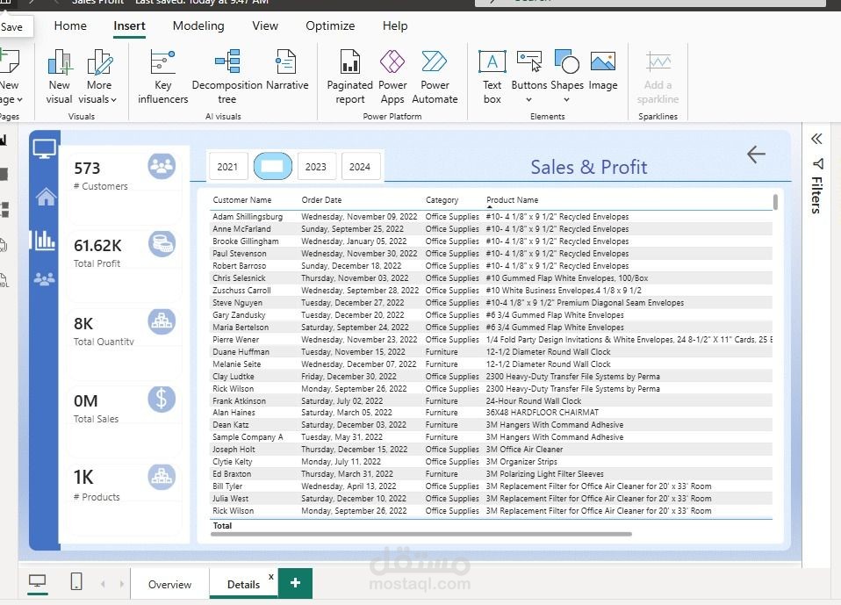
Task: Collapse the Filters pane
Action: point(816,139)
